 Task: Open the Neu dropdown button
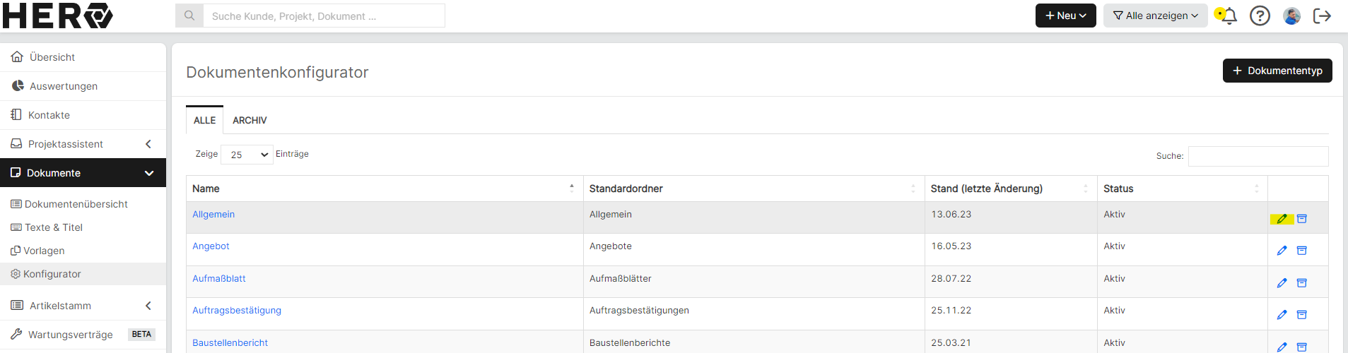coord(1065,16)
